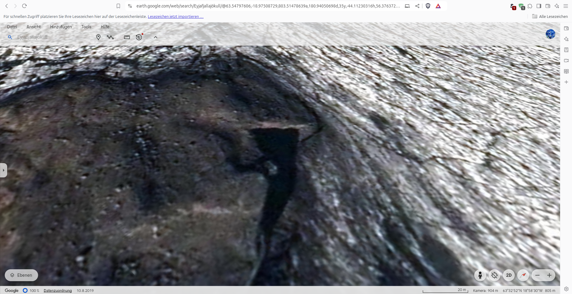Open the Tools menu
The height and width of the screenshot is (294, 572).
point(86,27)
